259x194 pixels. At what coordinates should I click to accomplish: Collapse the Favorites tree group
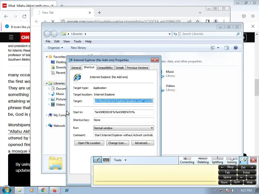(47, 57)
